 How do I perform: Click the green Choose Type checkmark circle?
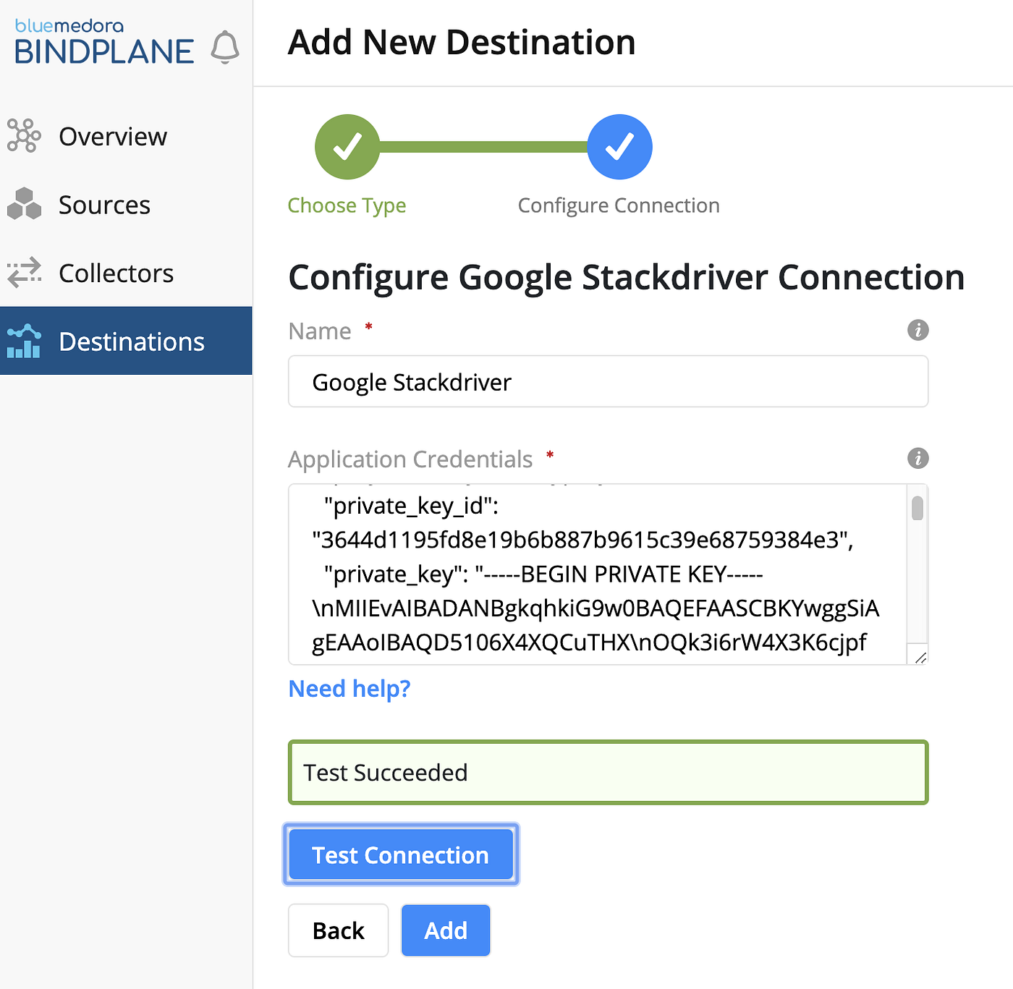[347, 146]
